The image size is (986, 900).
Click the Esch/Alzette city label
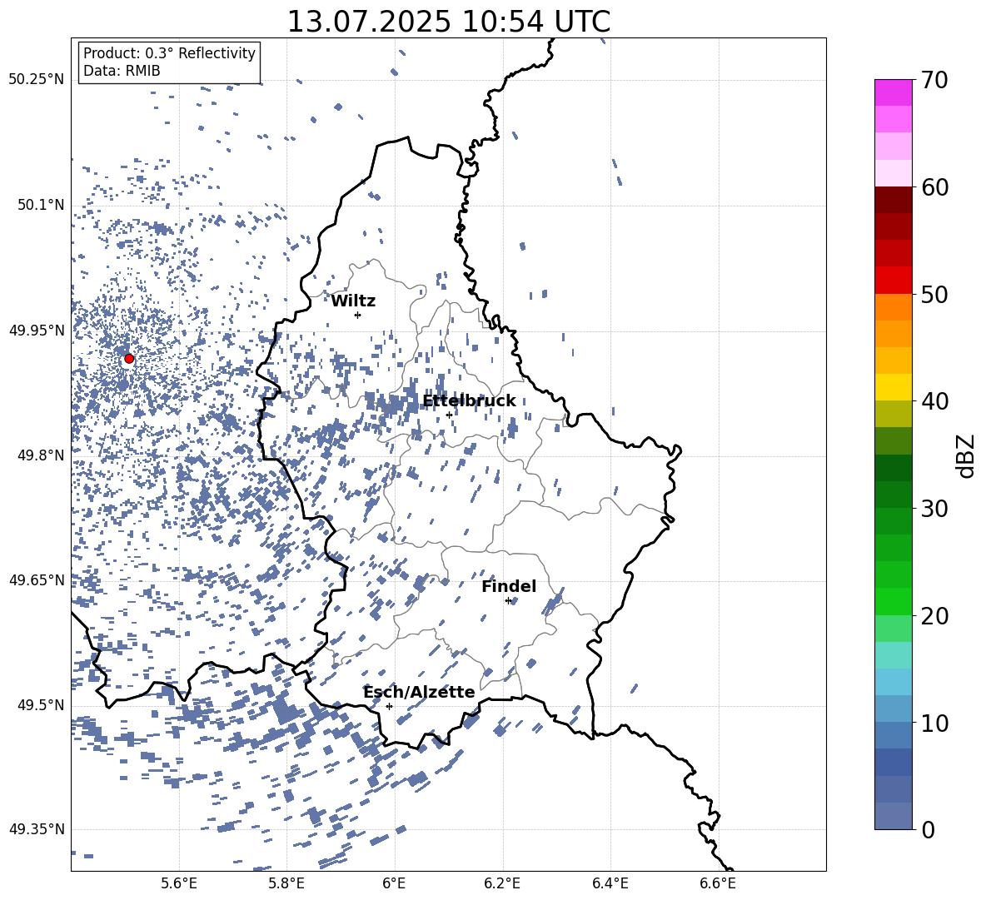tap(419, 692)
